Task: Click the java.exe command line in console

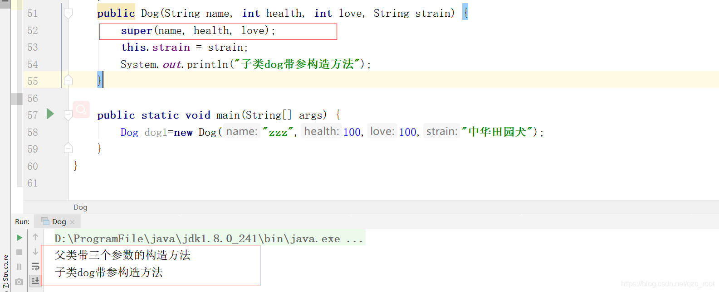Action: pos(209,239)
